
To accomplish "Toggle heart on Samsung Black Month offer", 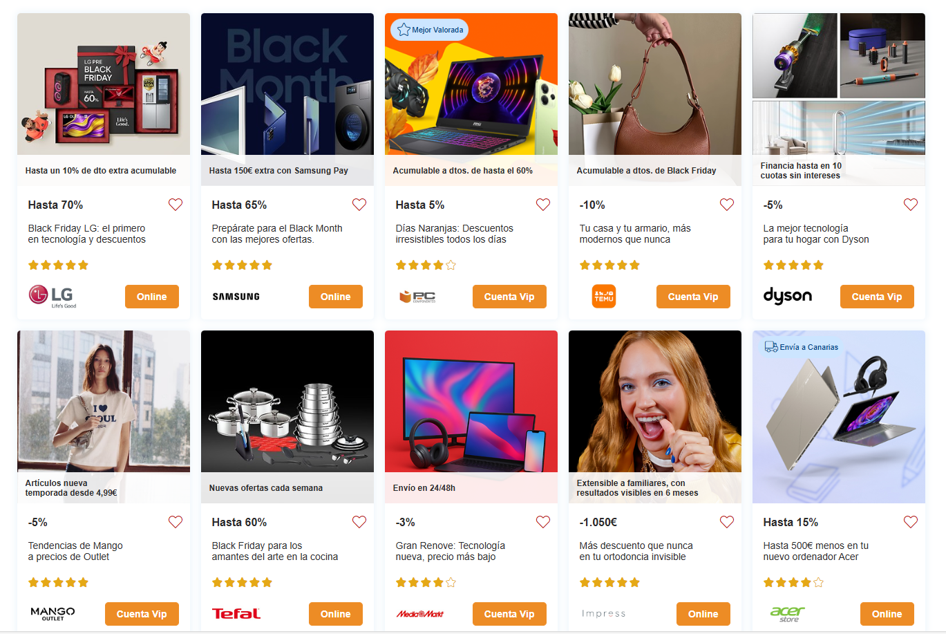I will point(359,205).
